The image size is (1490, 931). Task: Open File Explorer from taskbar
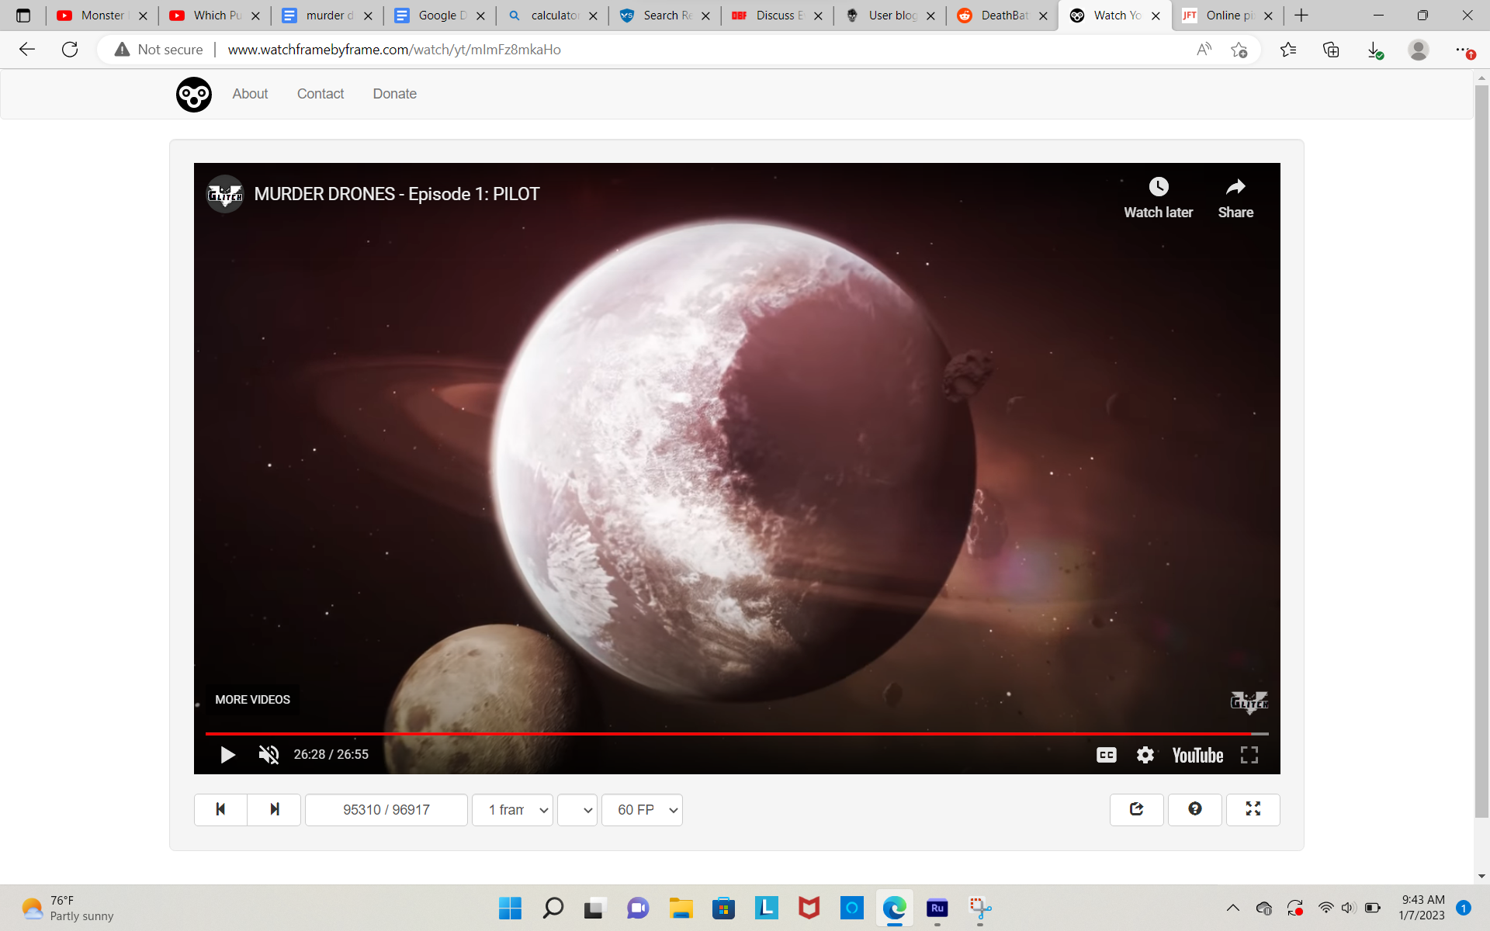pos(681,908)
